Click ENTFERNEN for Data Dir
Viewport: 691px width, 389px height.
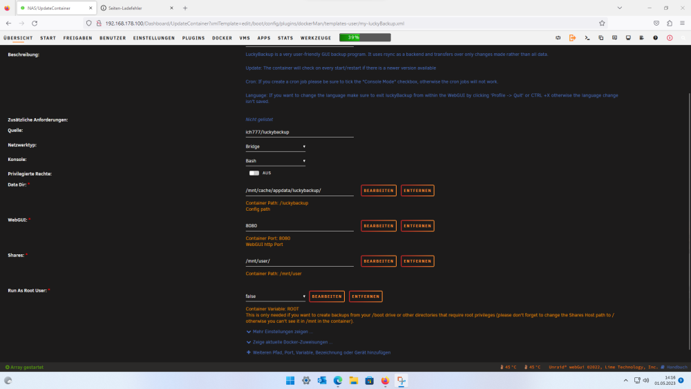pos(417,191)
